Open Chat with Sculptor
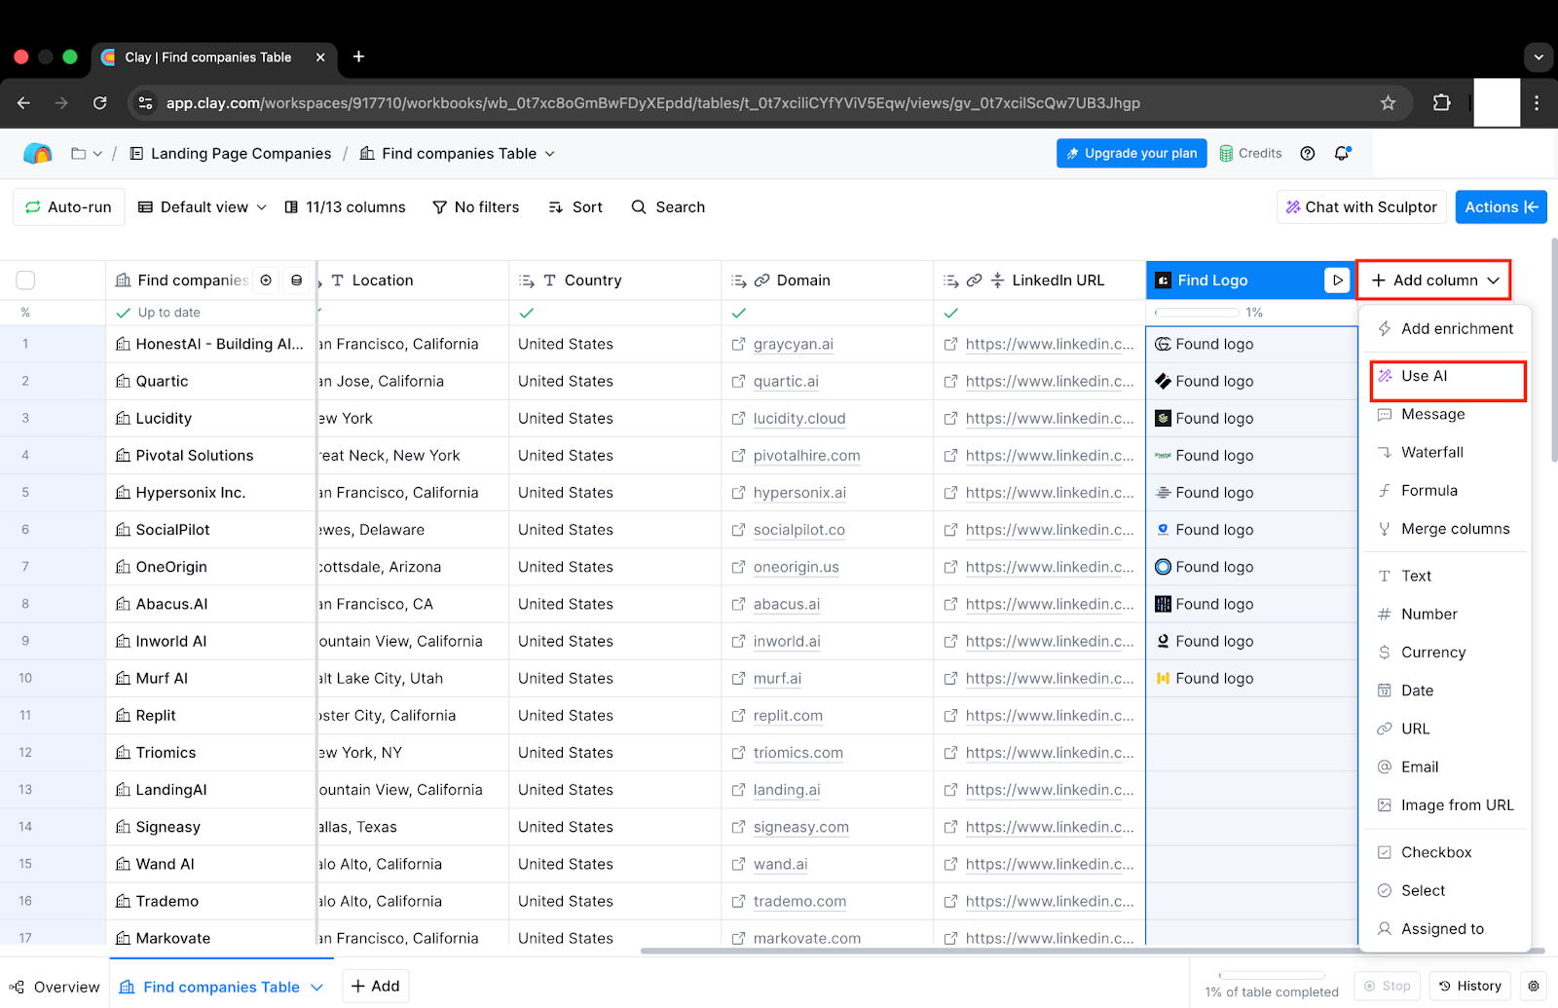This screenshot has height=1008, width=1558. (1360, 206)
